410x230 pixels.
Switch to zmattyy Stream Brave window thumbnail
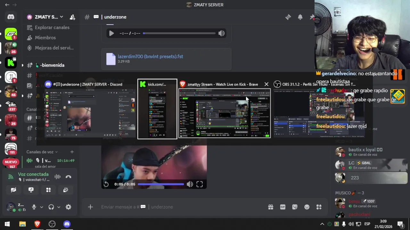[225, 109]
